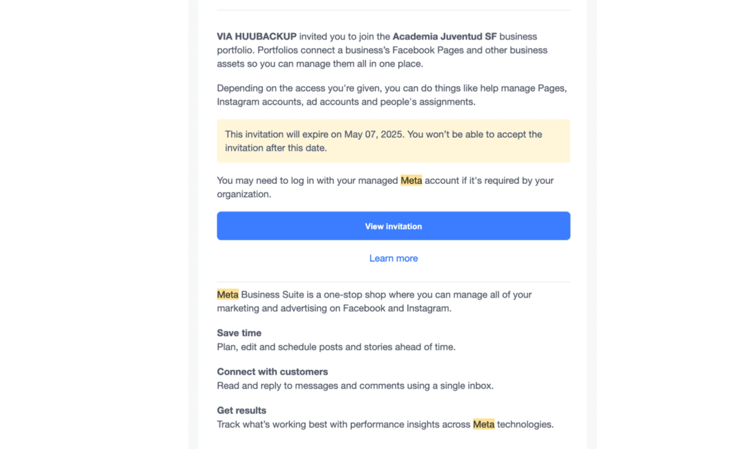Click the blue View invitation button
The height and width of the screenshot is (449, 749).
[393, 226]
